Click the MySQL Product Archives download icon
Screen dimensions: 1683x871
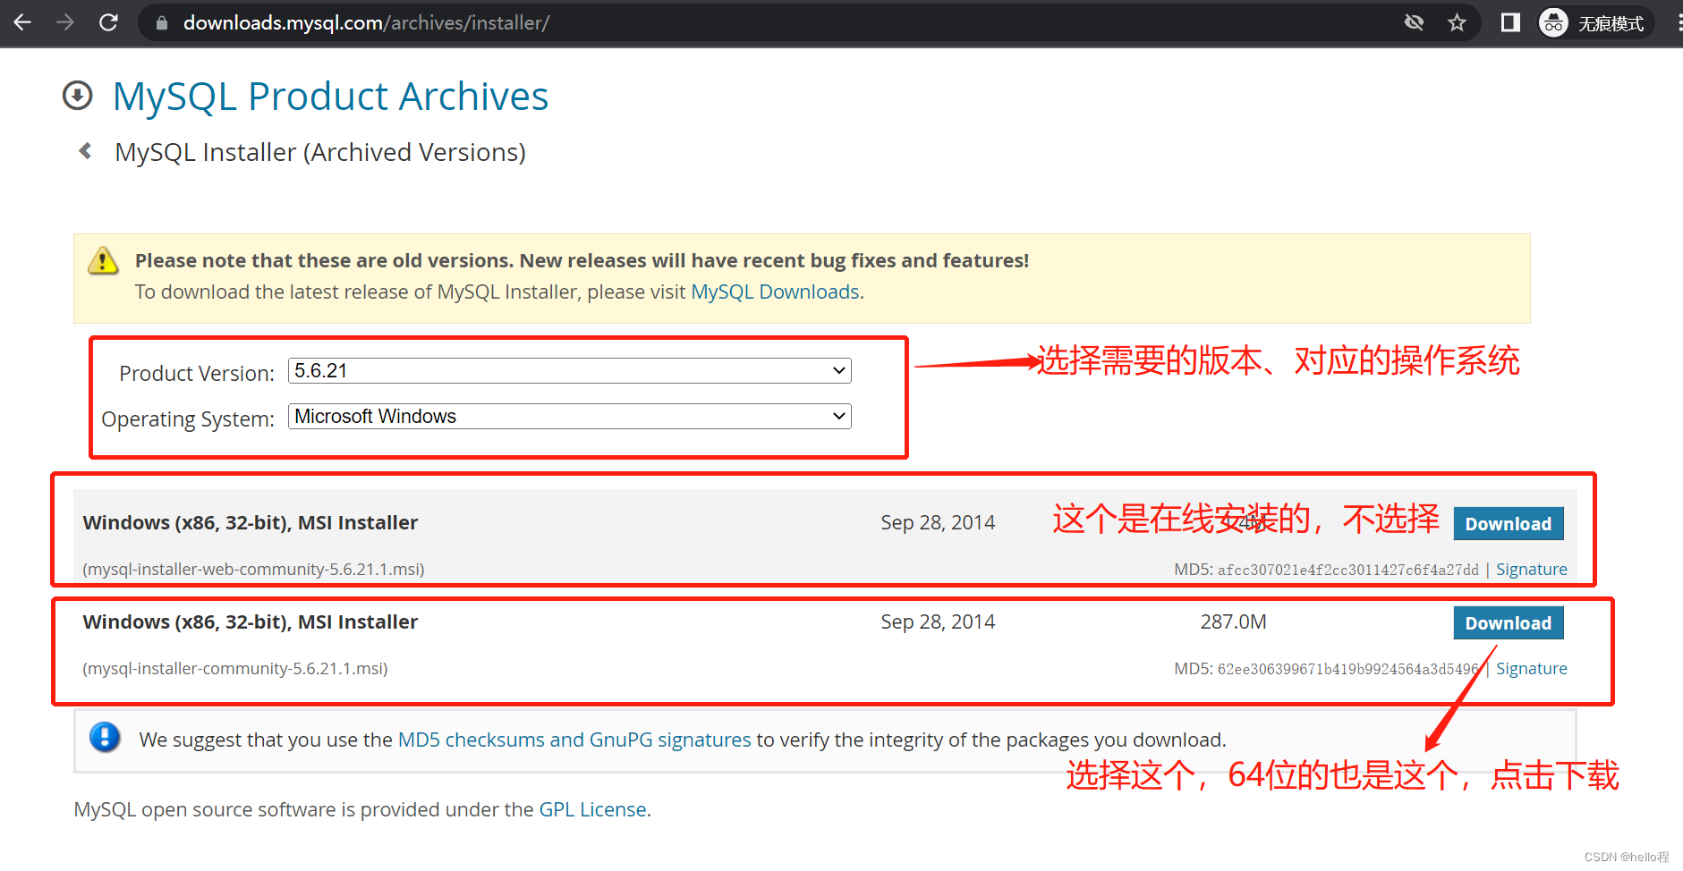pyautogui.click(x=78, y=96)
